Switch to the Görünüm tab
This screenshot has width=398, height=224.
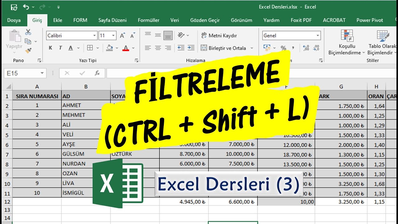click(241, 20)
